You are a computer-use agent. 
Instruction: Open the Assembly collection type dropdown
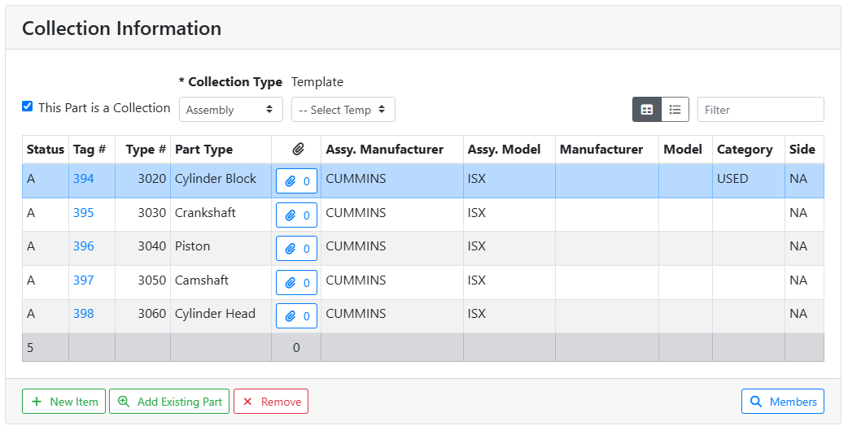[x=230, y=110]
